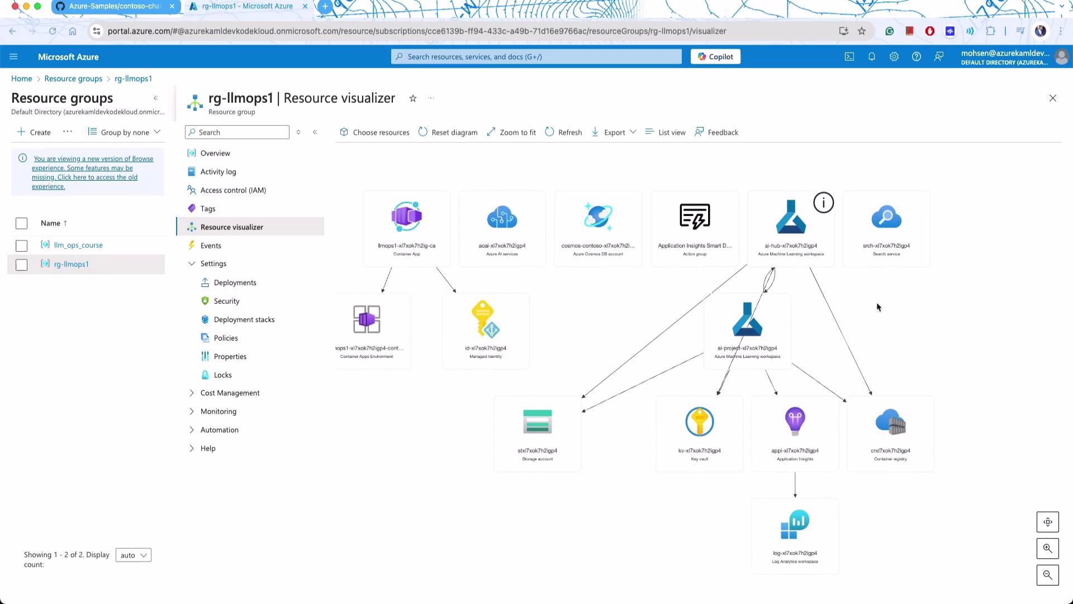Screen dimensions: 1073x604
Task: Check the rg-llmops1 row checkbox
Action: point(22,265)
